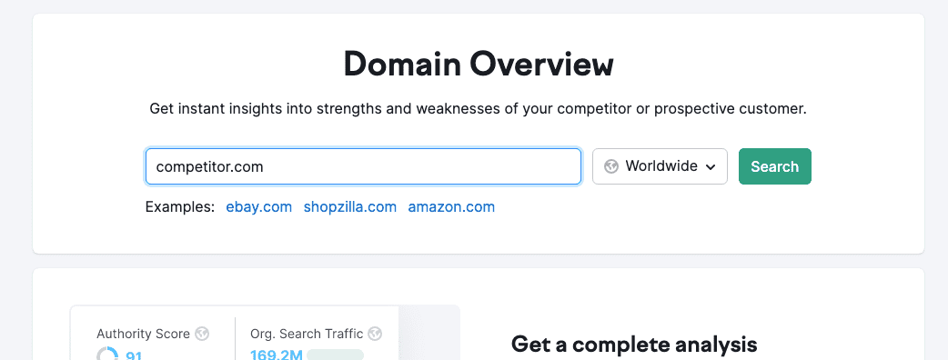Click the 169.2M organic traffic value

pos(277,355)
